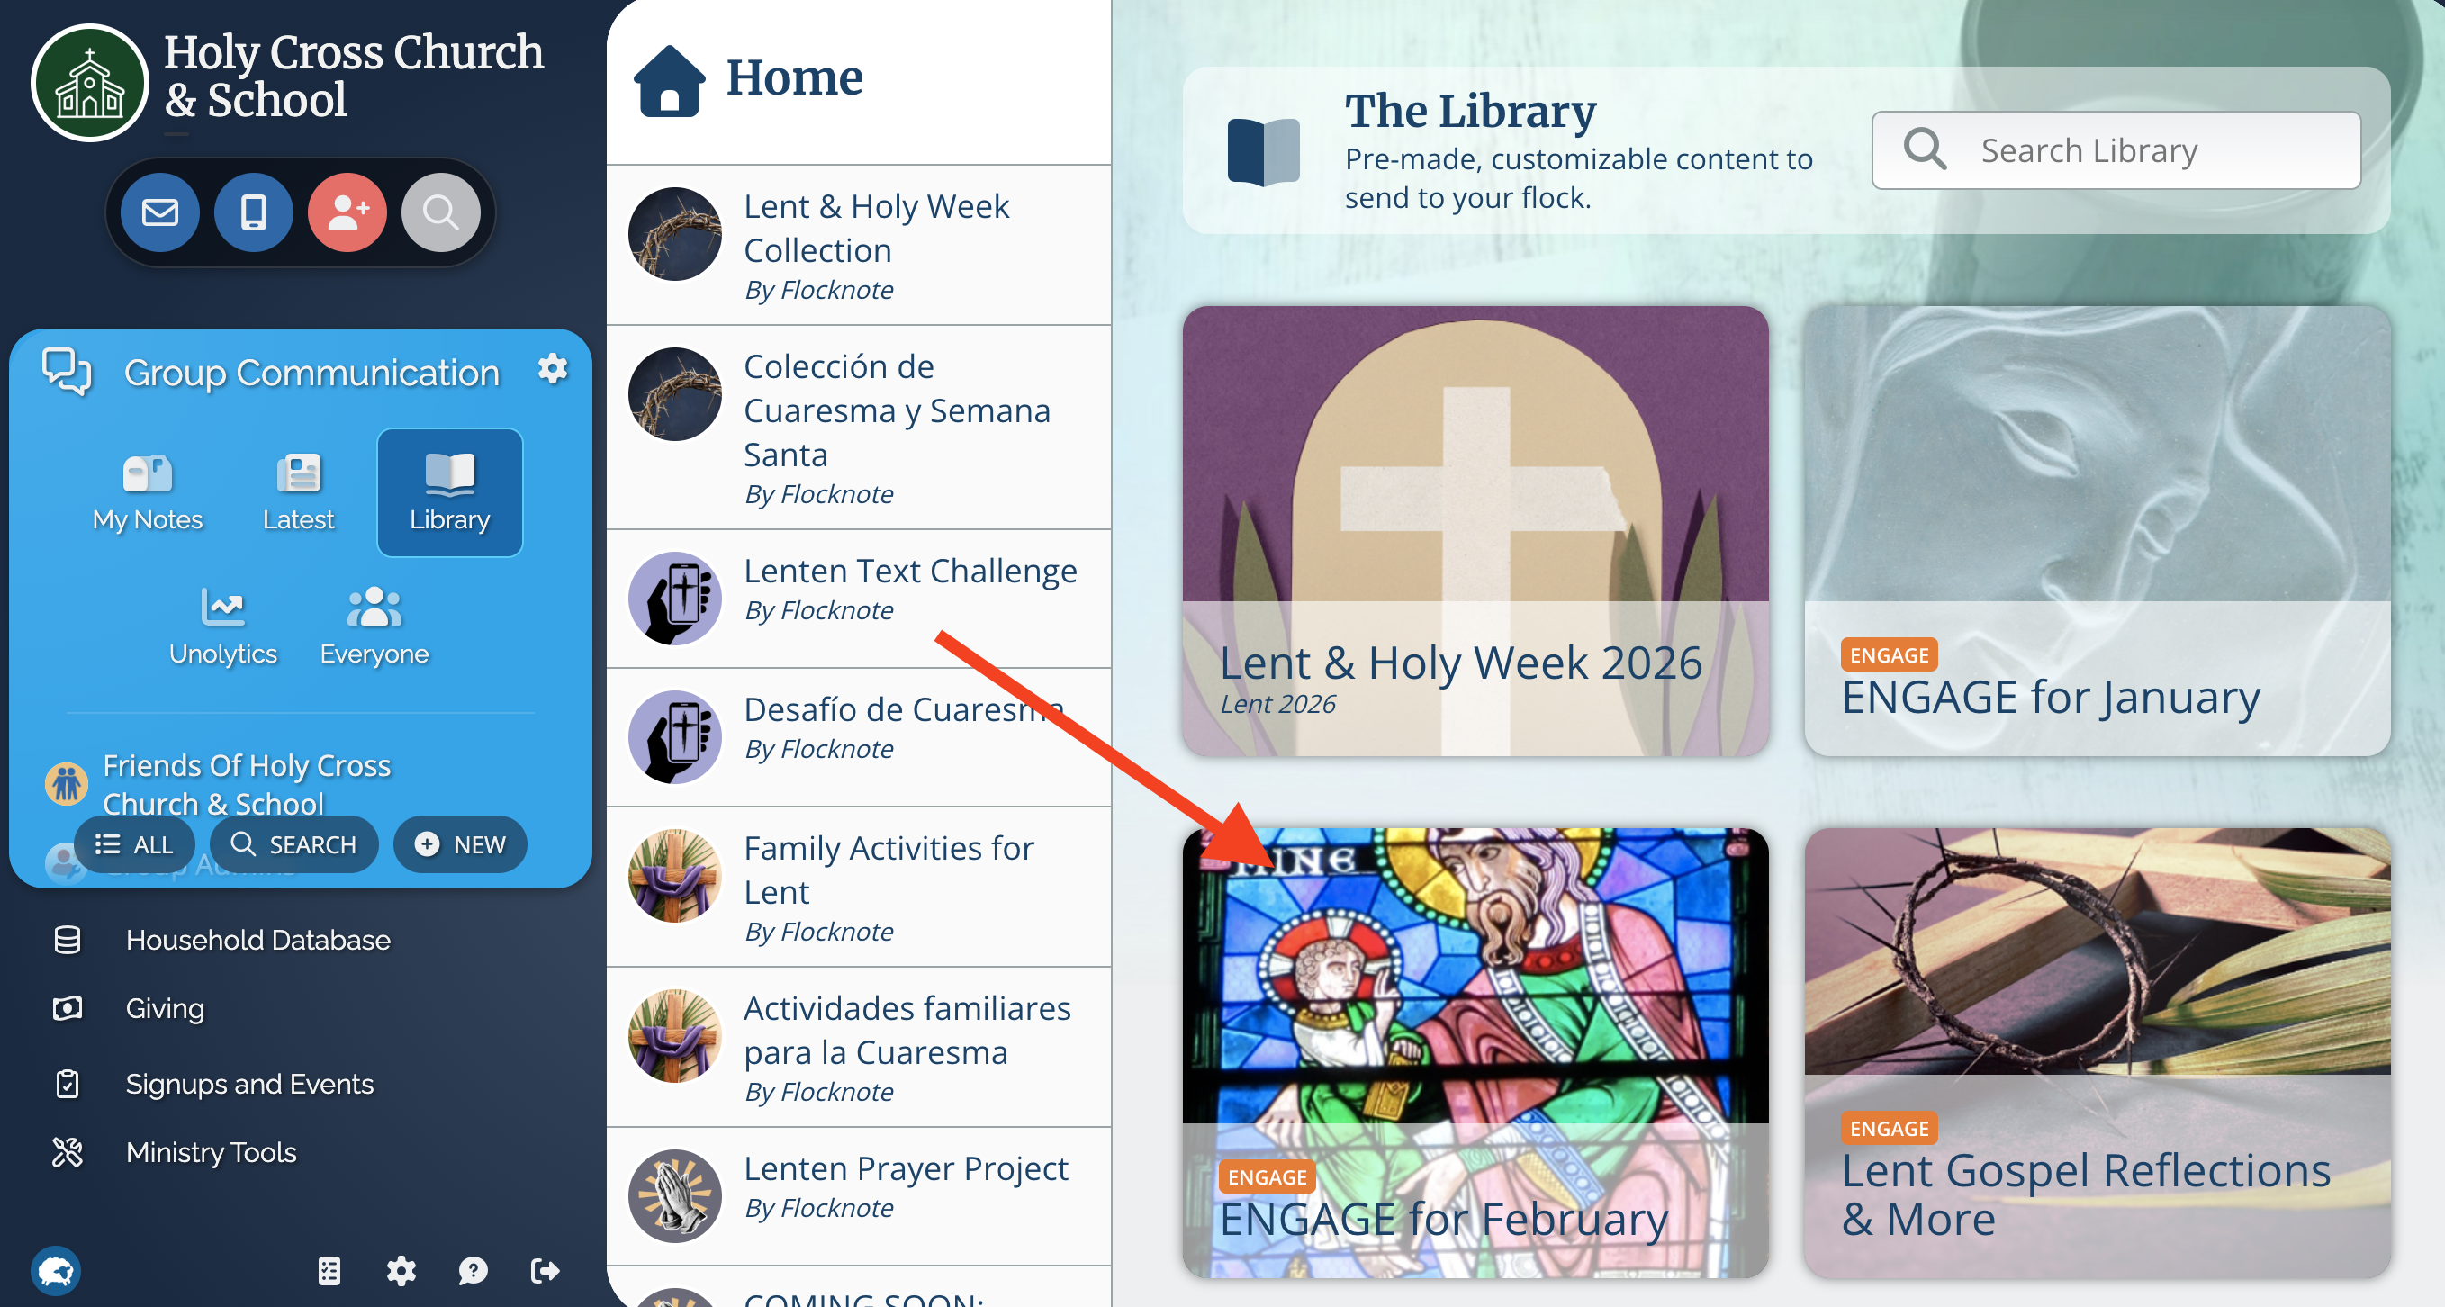2445x1307 pixels.
Task: Open Lenten Text Challenge list item
Action: point(859,598)
